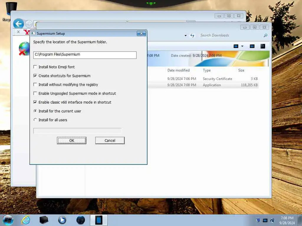Switch to the active Setup taskbar button

tap(99, 220)
